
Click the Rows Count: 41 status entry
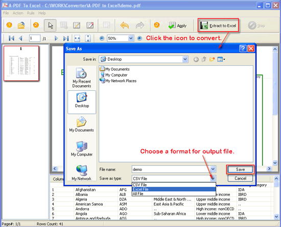coord(50,224)
